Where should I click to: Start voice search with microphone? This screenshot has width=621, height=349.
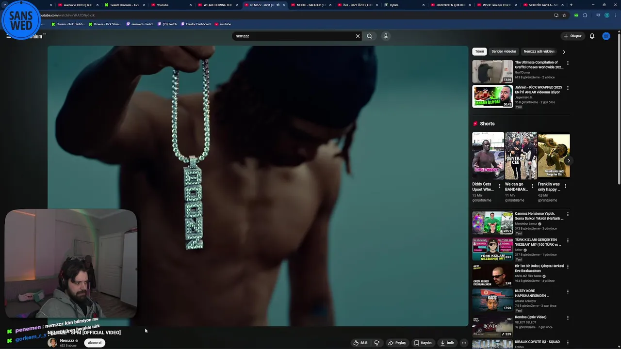click(386, 36)
